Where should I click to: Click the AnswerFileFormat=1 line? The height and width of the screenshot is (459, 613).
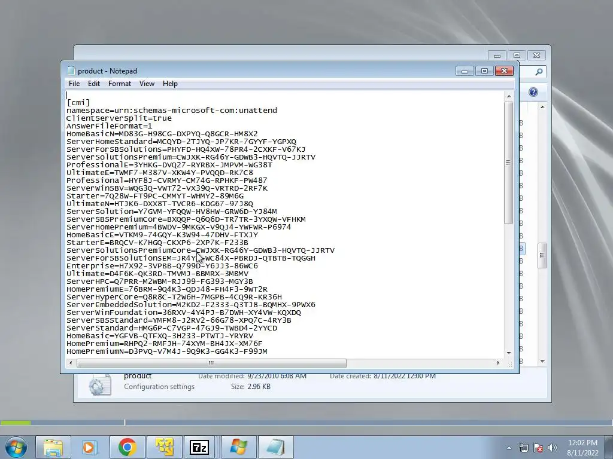click(109, 126)
